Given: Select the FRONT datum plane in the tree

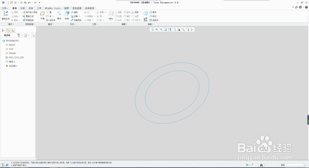Looking at the screenshot, I should (x=11, y=53).
